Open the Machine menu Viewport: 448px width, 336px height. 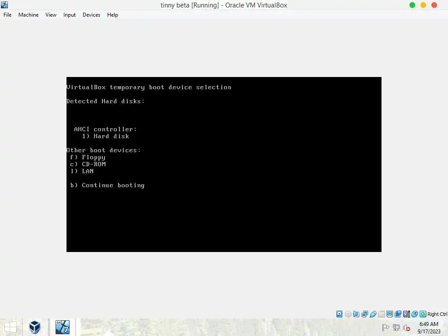pos(28,15)
